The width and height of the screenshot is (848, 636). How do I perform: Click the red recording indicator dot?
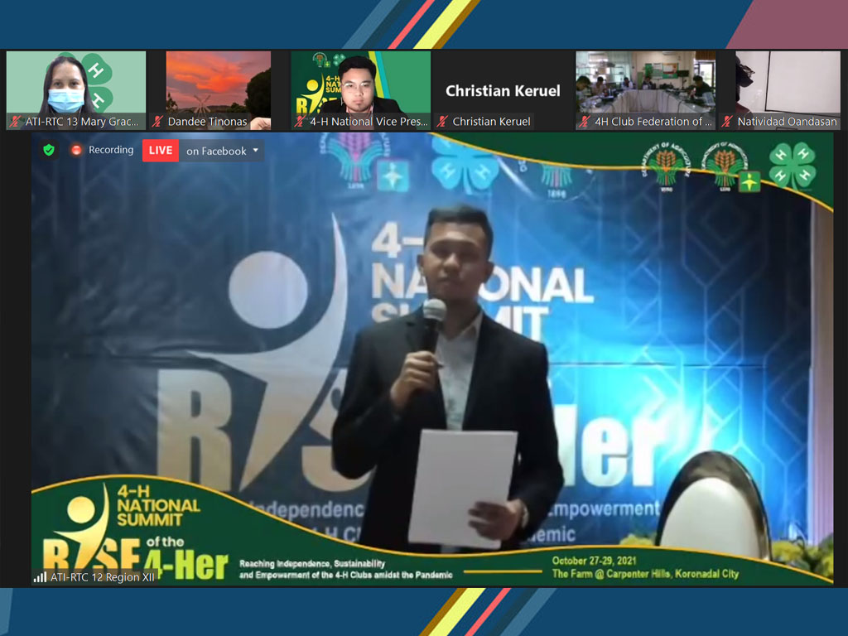76,150
